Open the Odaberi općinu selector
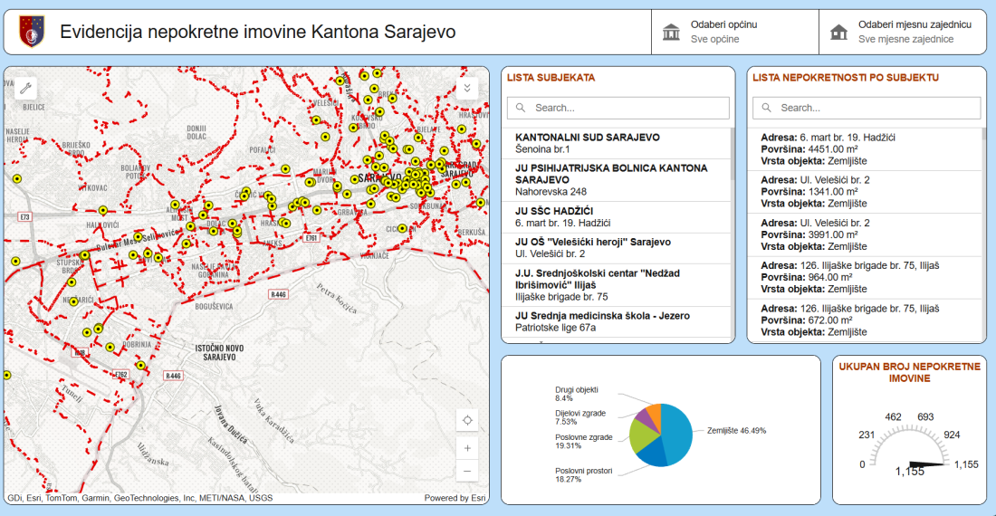This screenshot has width=996, height=516. pyautogui.click(x=735, y=32)
